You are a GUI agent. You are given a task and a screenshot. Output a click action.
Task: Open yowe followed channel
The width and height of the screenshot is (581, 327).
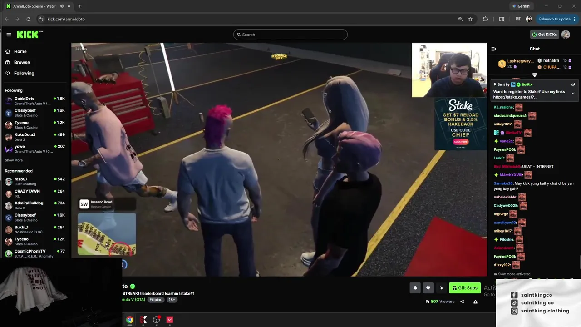tap(35, 149)
